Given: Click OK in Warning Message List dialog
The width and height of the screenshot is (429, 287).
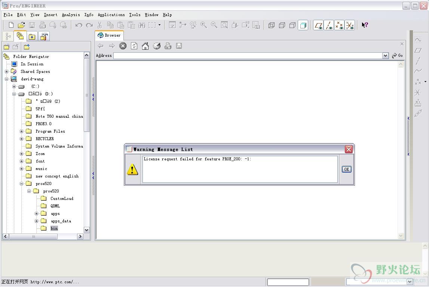Looking at the screenshot, I should pos(346,169).
